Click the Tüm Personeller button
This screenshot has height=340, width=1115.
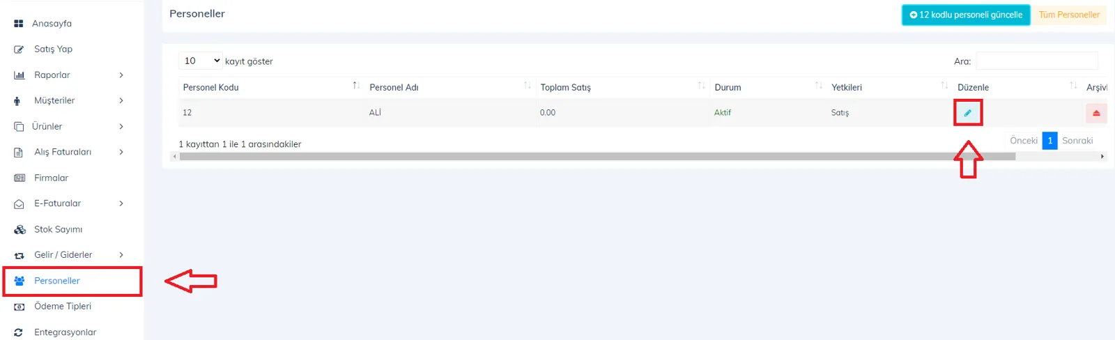[1069, 15]
